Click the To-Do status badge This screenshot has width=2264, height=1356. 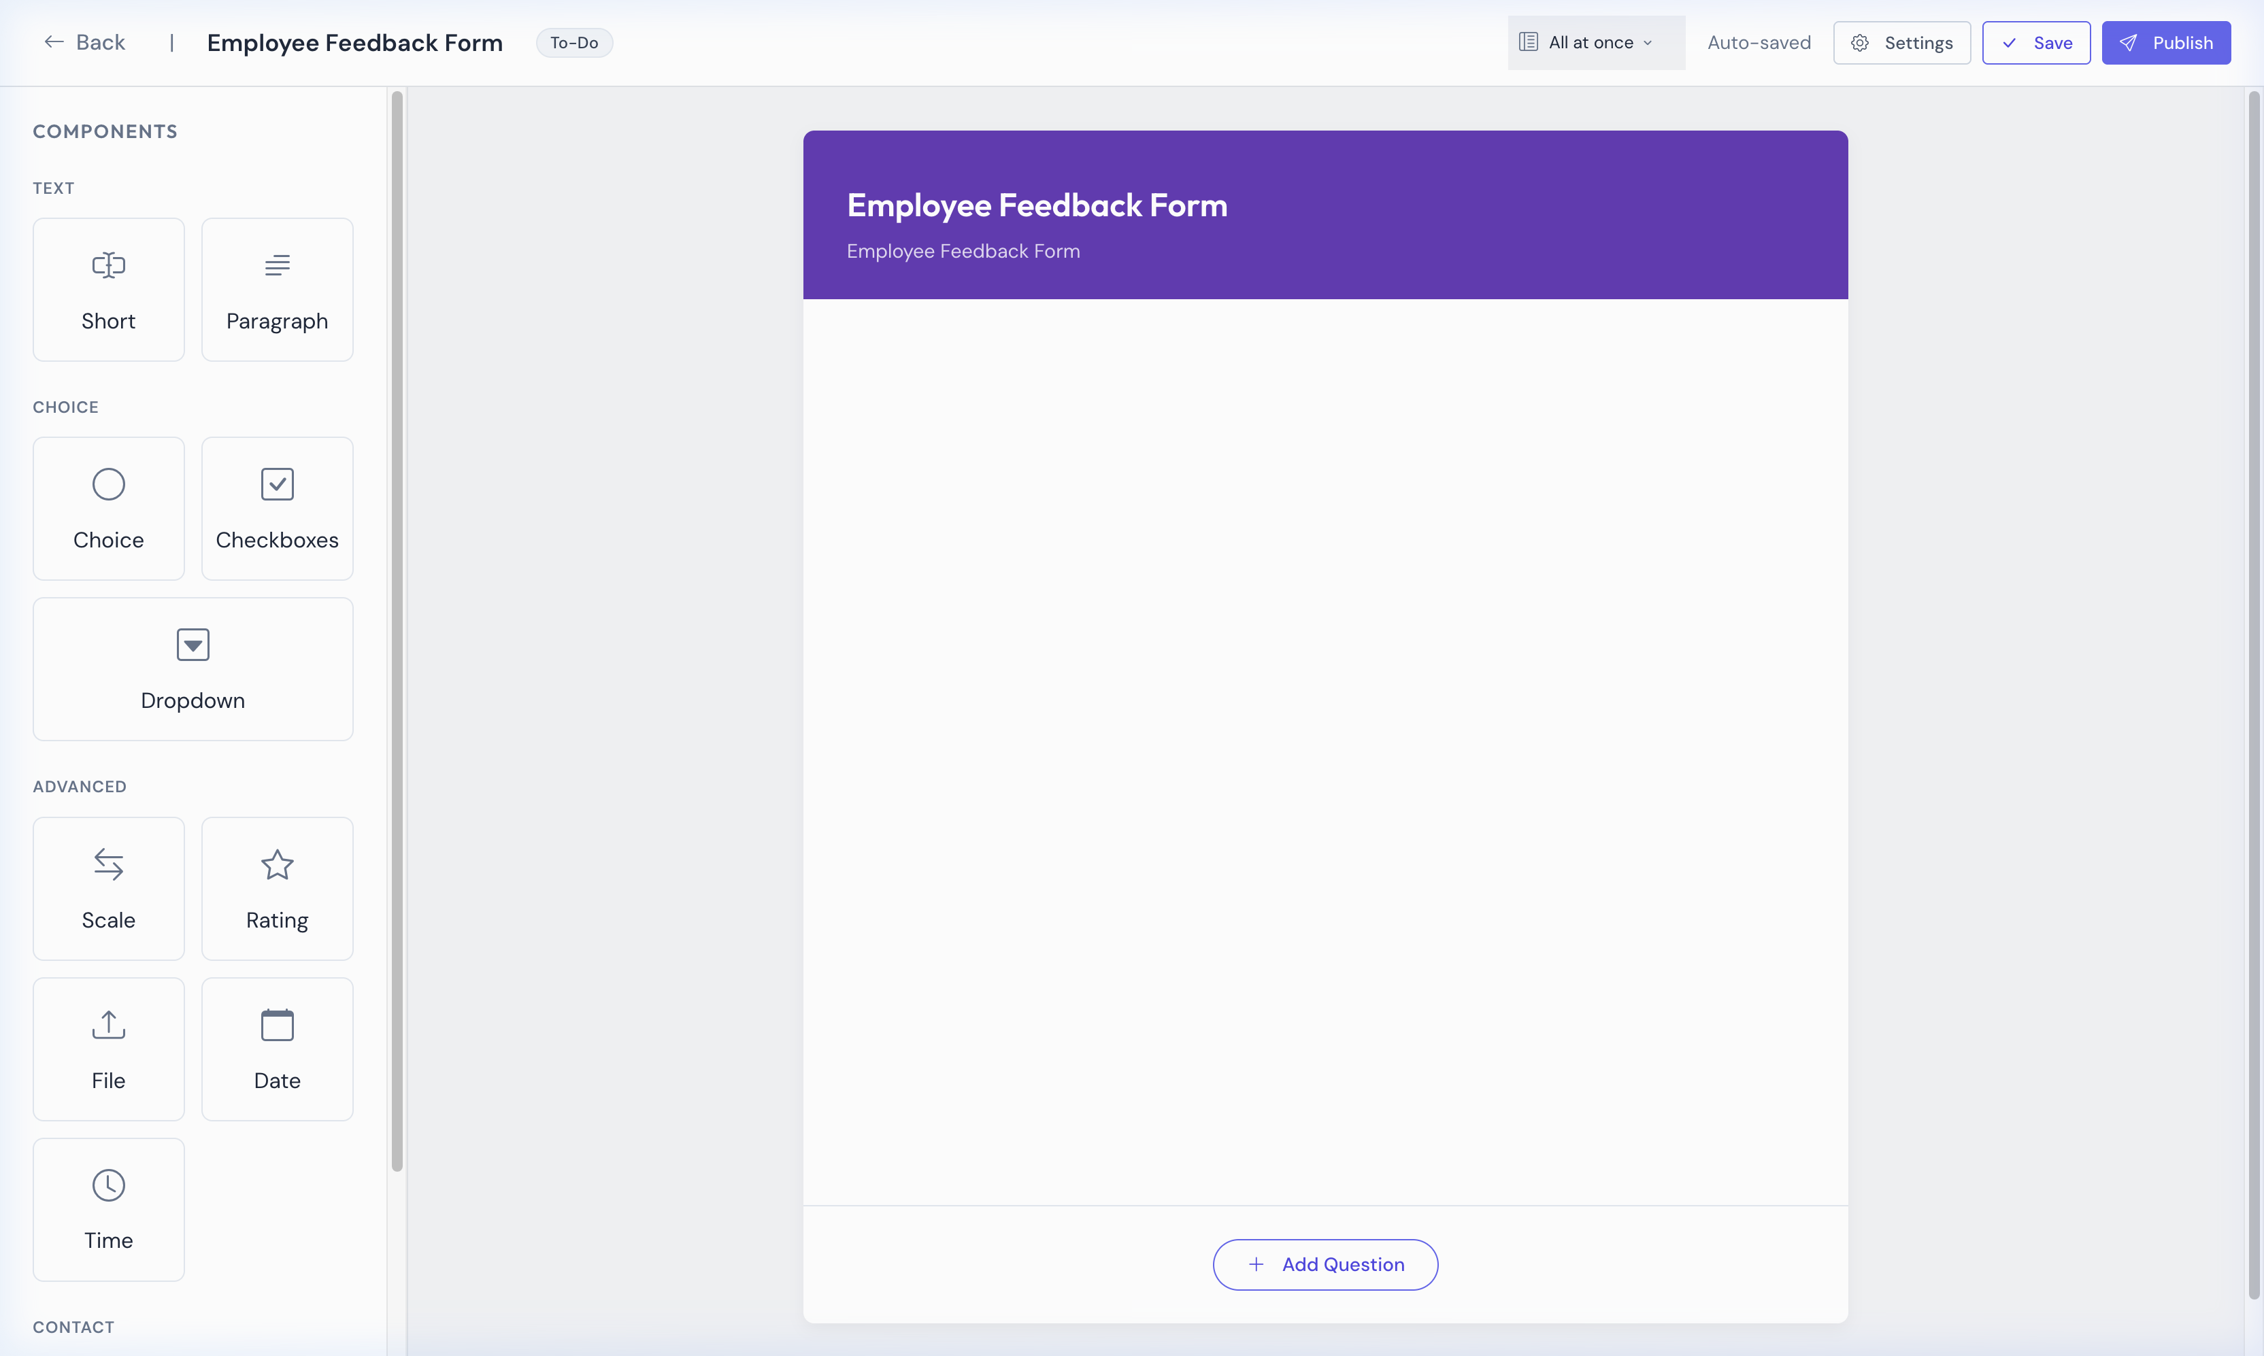[x=574, y=42]
